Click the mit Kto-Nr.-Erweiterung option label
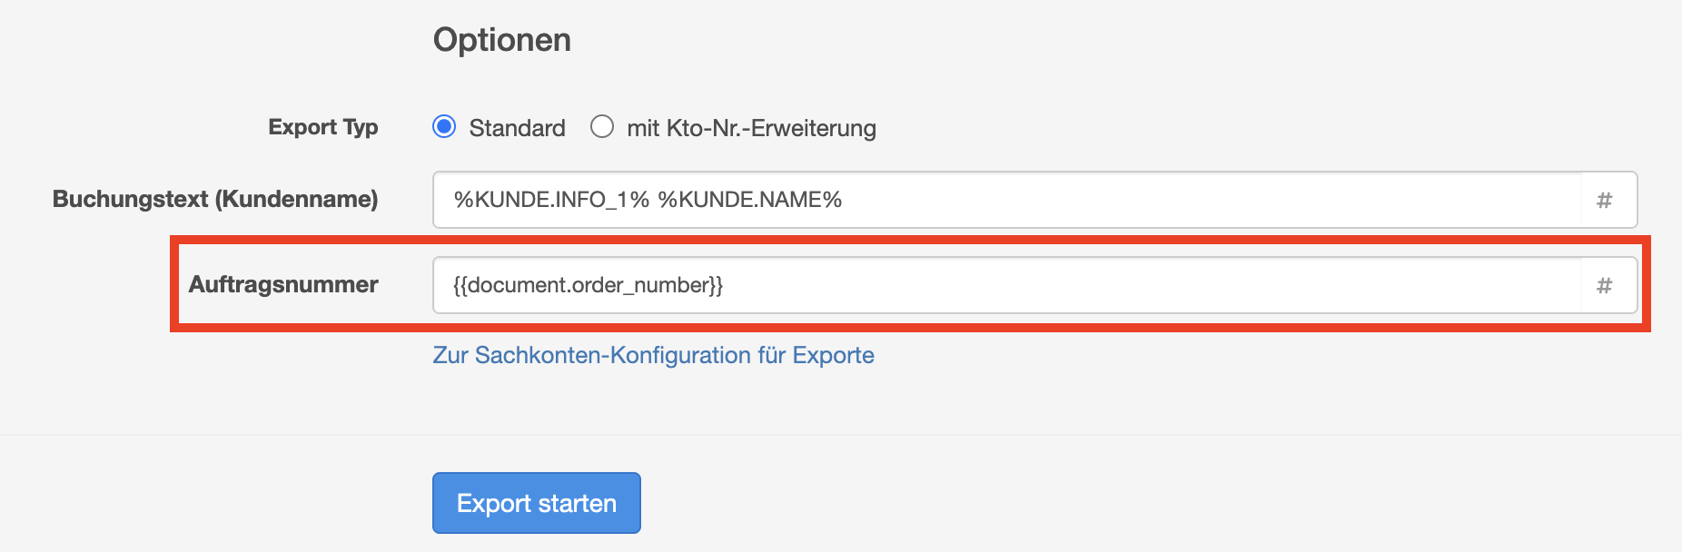The image size is (1682, 552). point(751,128)
